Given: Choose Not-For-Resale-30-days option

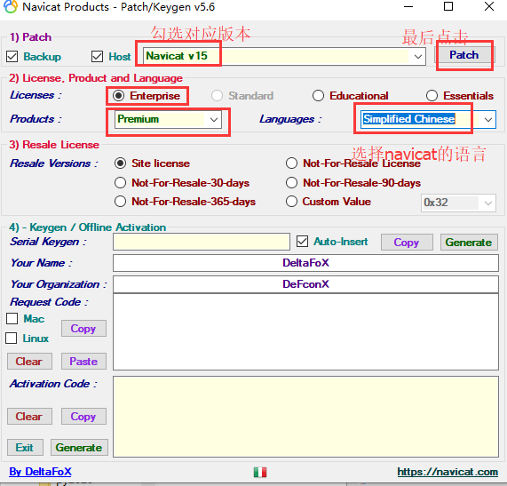Looking at the screenshot, I should pos(120,183).
